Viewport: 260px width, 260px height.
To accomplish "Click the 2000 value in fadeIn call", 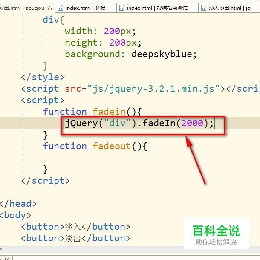I will [192, 123].
